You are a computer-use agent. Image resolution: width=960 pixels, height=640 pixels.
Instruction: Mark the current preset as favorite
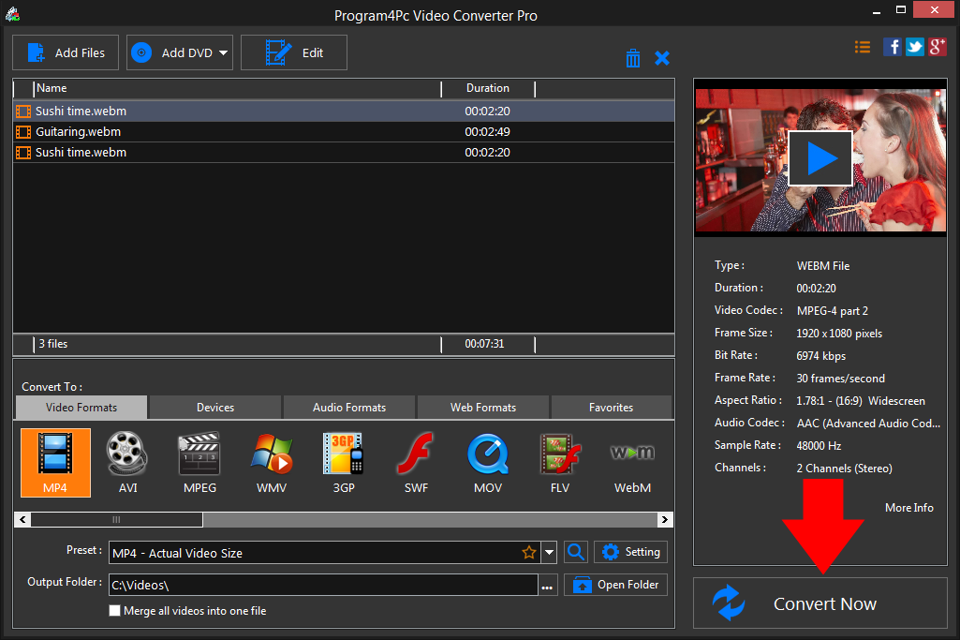(528, 552)
